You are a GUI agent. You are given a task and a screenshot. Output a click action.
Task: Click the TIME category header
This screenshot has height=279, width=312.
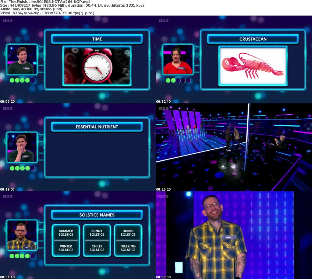pos(97,39)
